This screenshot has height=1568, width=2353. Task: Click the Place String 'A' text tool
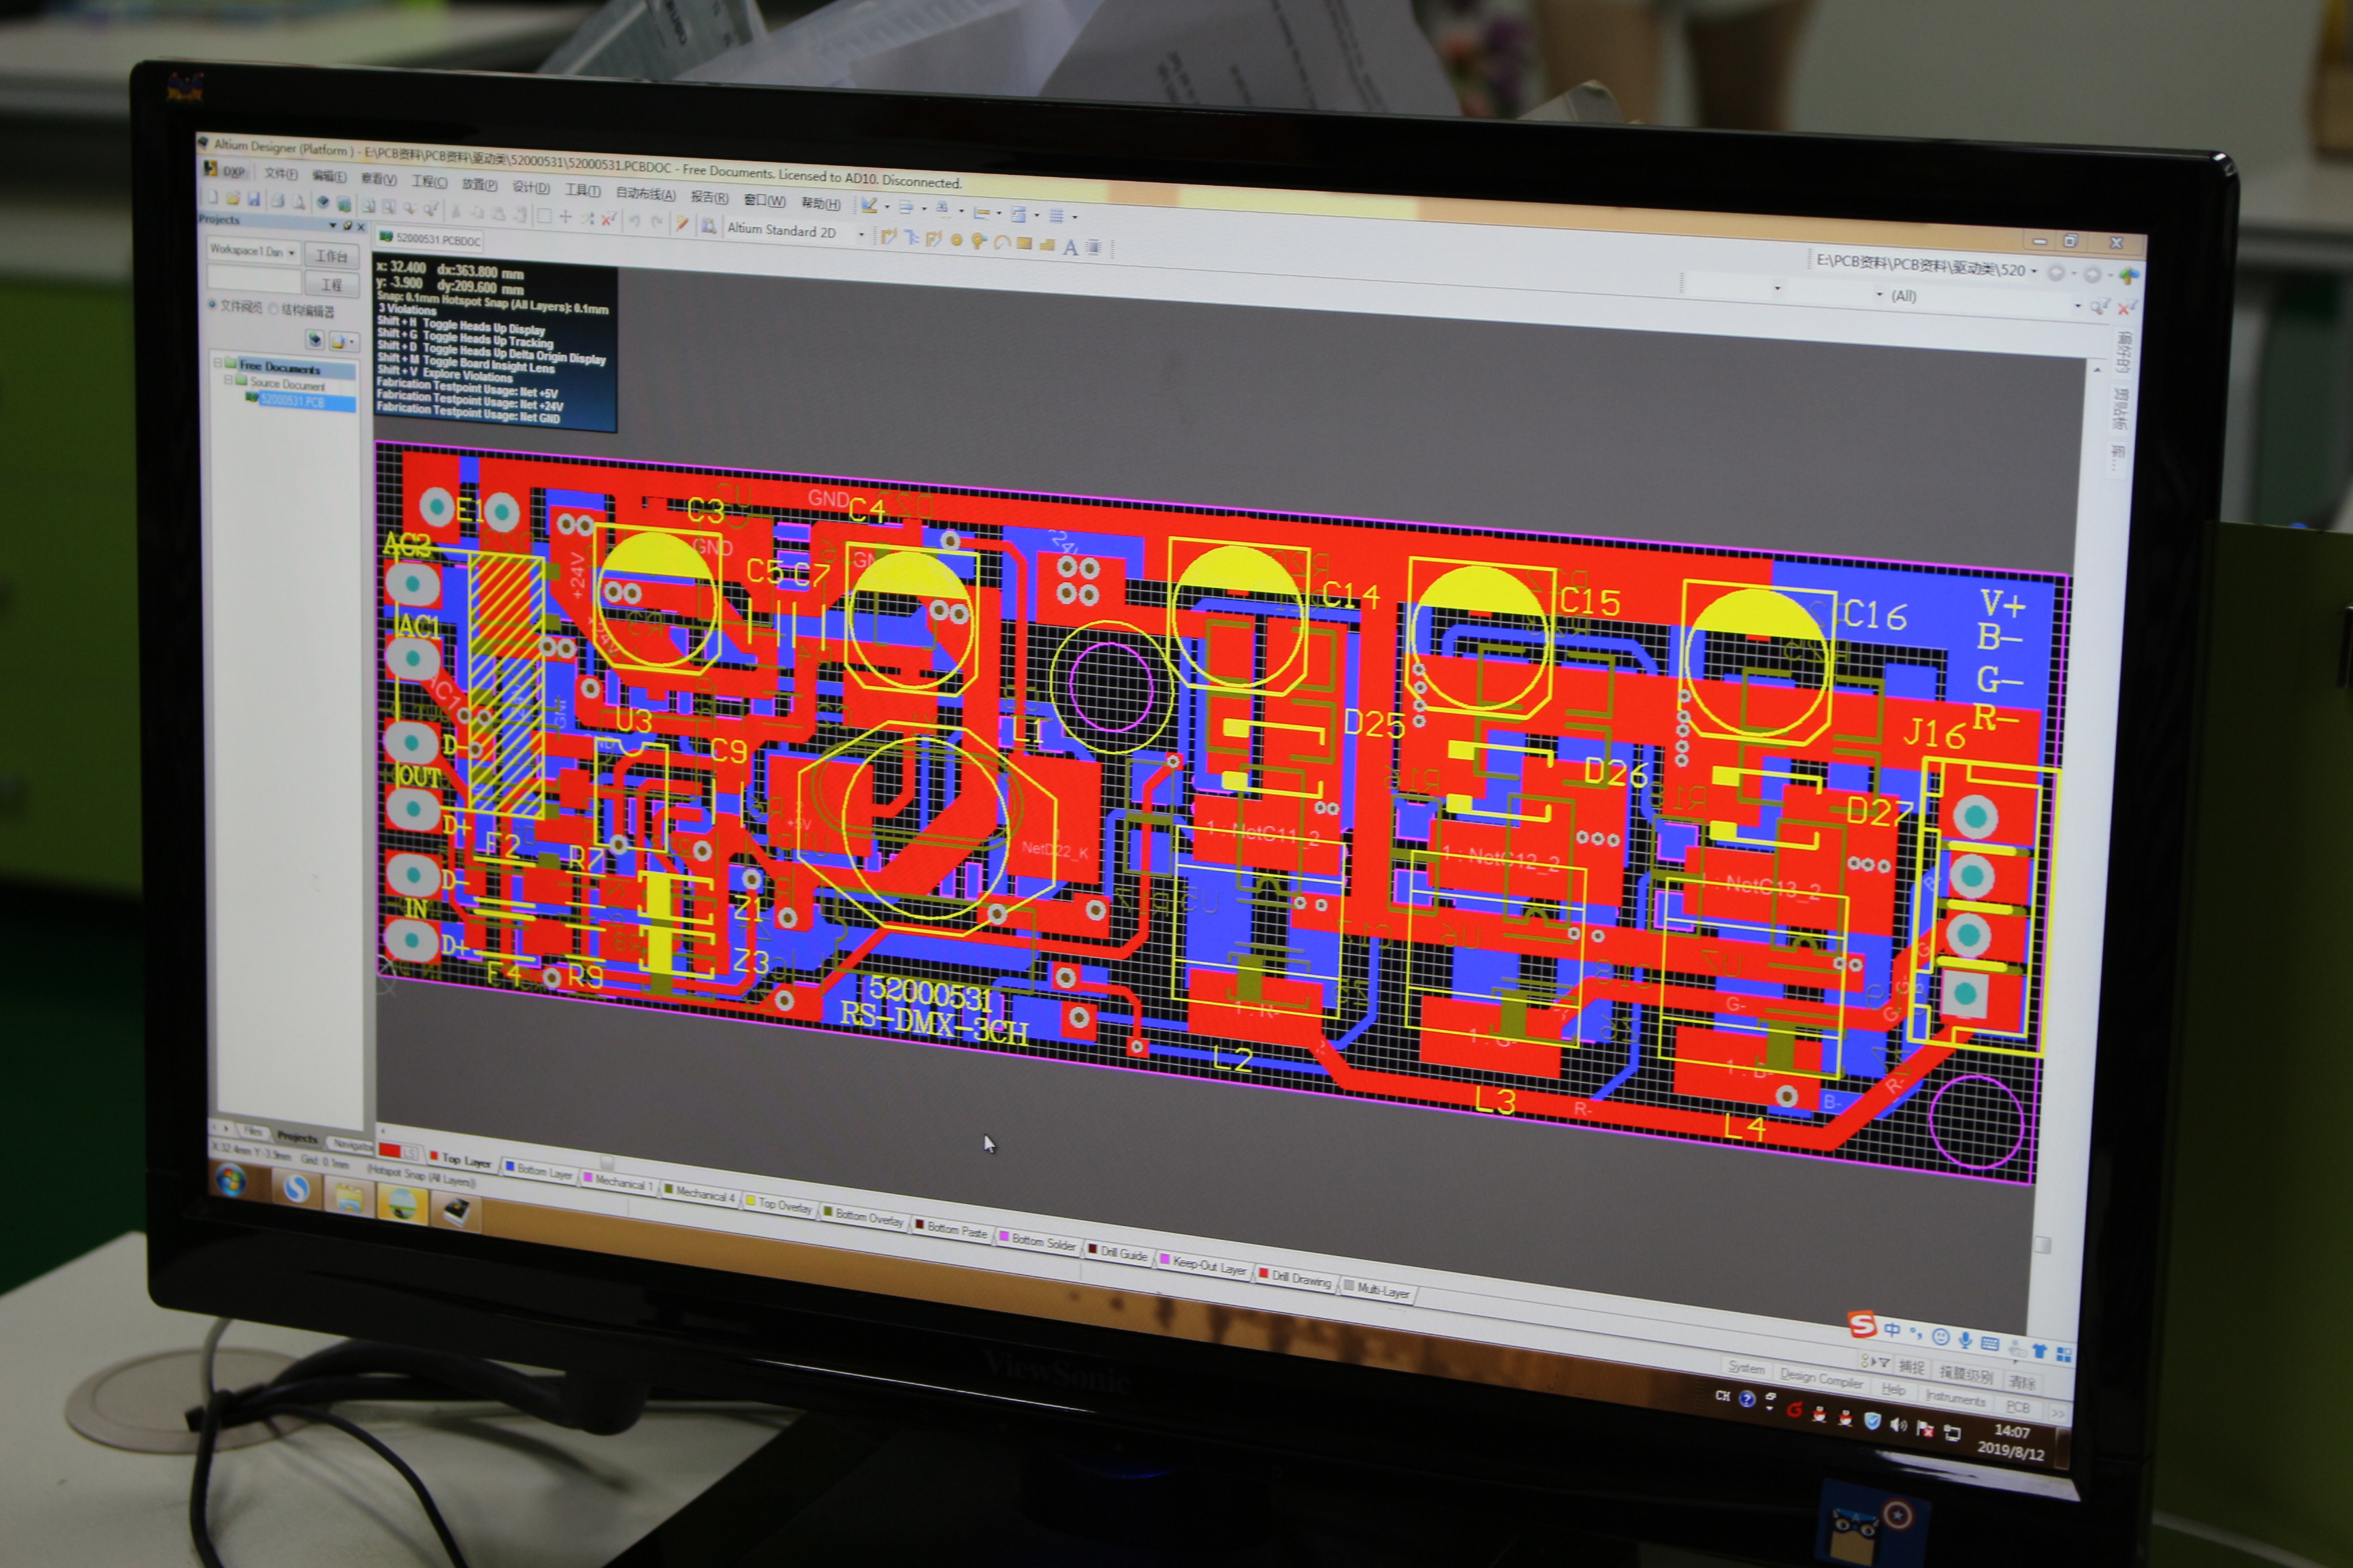click(1070, 248)
